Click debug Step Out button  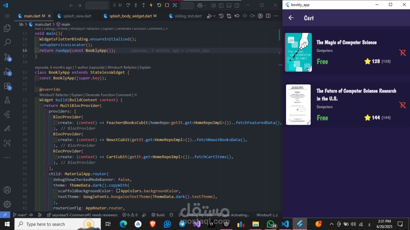(x=143, y=5)
